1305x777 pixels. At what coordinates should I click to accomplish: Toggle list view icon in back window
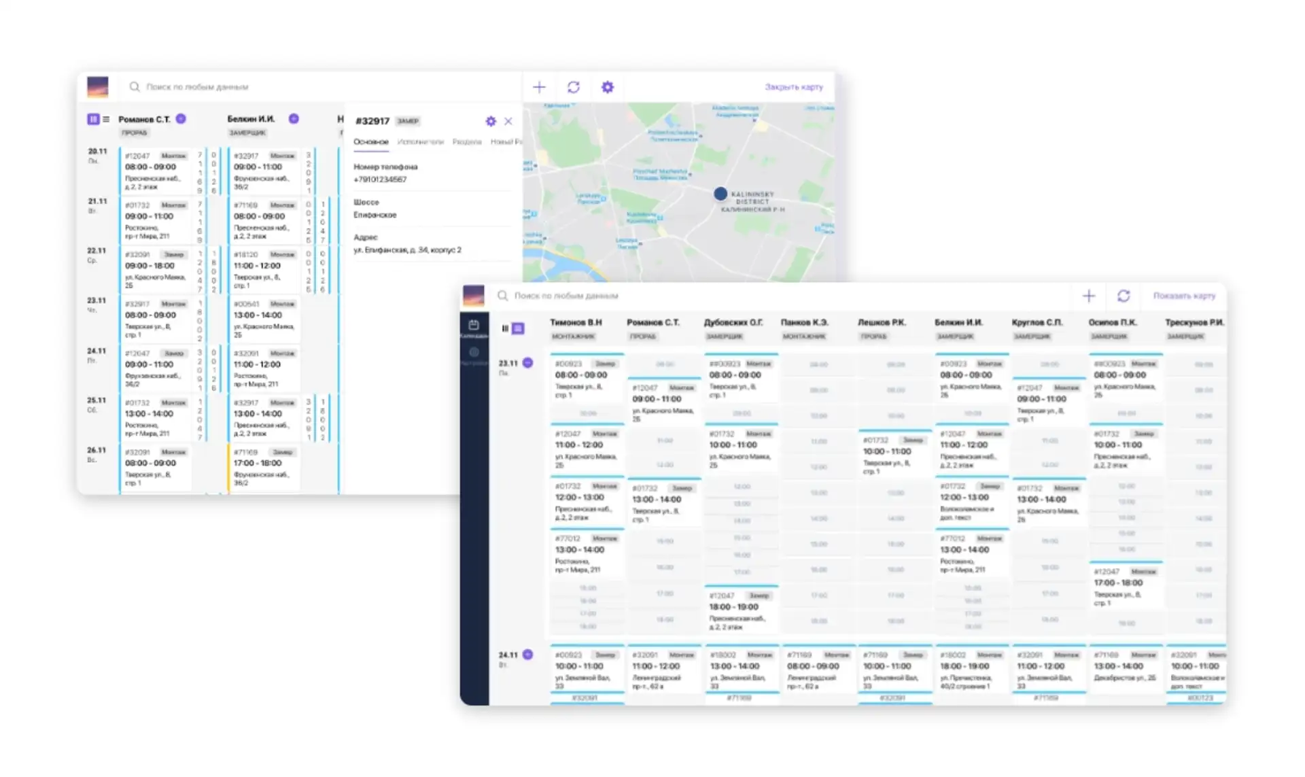pos(106,119)
